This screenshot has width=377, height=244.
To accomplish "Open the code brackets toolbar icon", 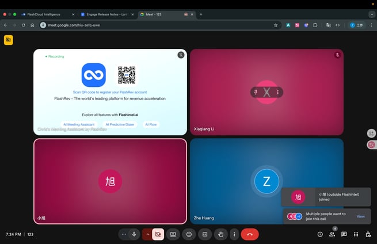I will [337, 25].
